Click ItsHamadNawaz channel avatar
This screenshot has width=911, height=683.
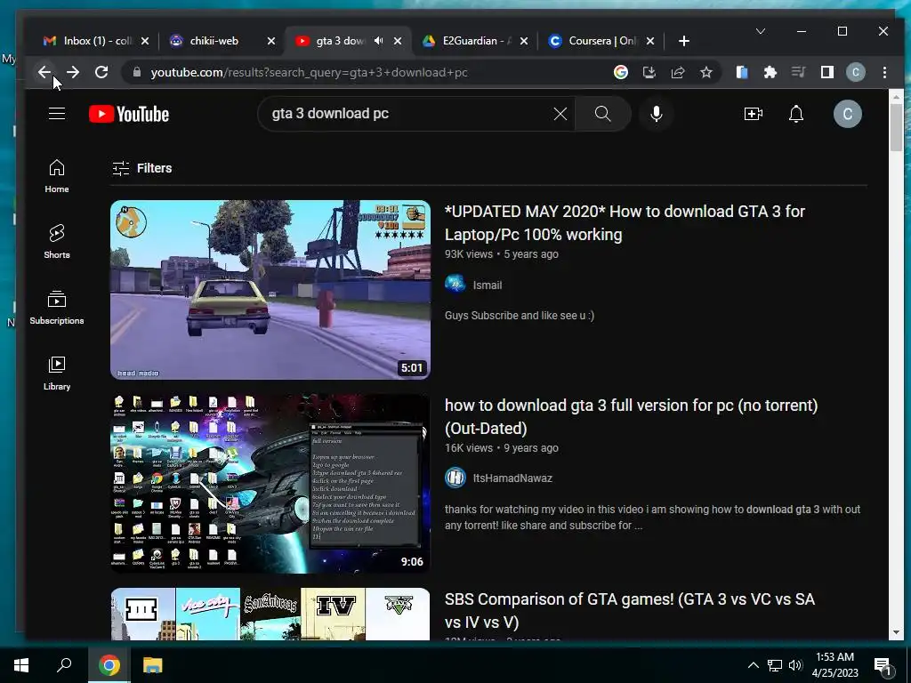pyautogui.click(x=455, y=478)
